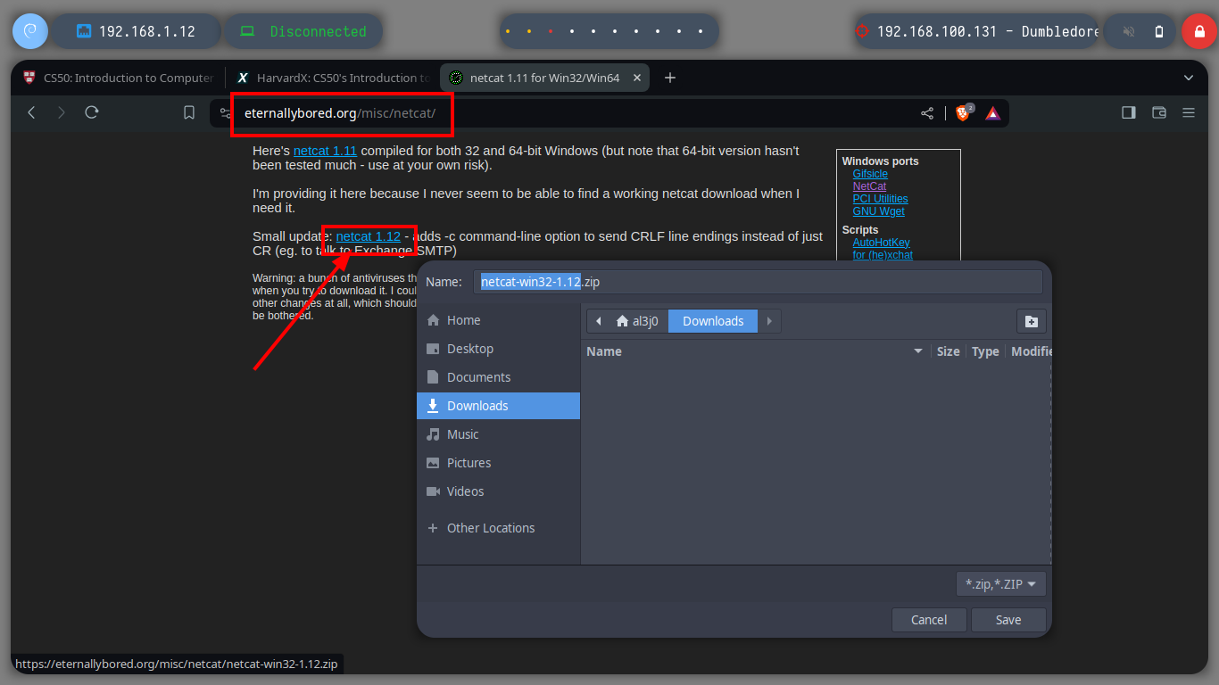The height and width of the screenshot is (685, 1219).
Task: Select the netcat 1.11 for Win32/Win64 tab
Action: pos(546,78)
